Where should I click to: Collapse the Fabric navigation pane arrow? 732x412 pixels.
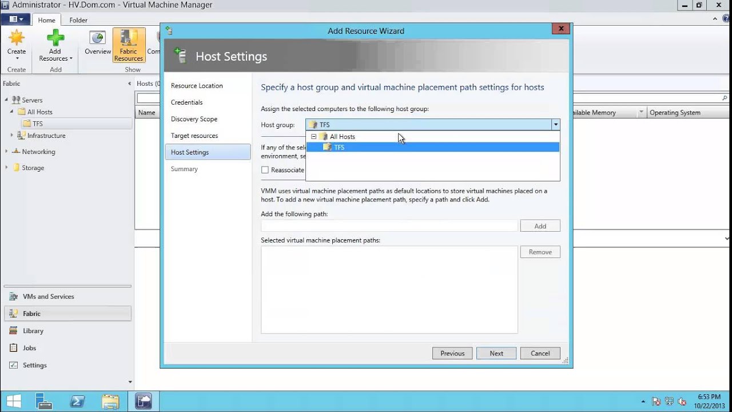pos(129,84)
